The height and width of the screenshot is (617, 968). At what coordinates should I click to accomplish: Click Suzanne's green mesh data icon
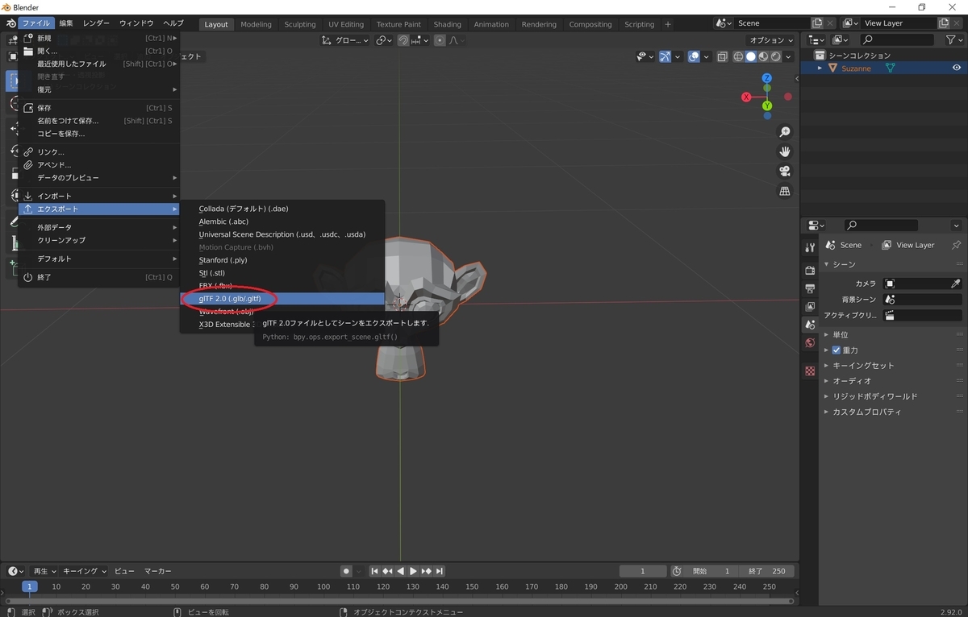click(891, 68)
